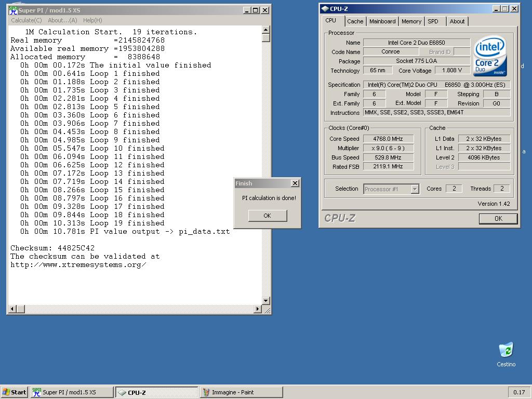Image resolution: width=532 pixels, height=399 pixels.
Task: Click the vertical scrollbar thumb in Super PI
Action: tap(266, 37)
